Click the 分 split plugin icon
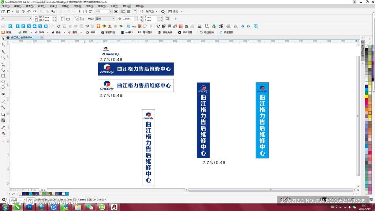The image size is (375, 211). pos(158,26)
